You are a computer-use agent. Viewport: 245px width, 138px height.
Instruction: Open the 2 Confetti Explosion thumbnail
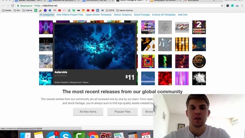pos(199,27)
